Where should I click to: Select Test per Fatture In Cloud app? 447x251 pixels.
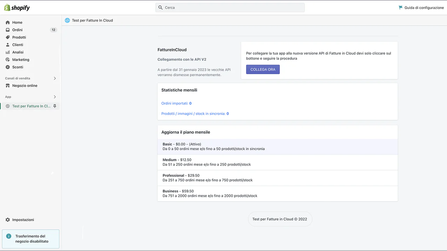coord(31,106)
